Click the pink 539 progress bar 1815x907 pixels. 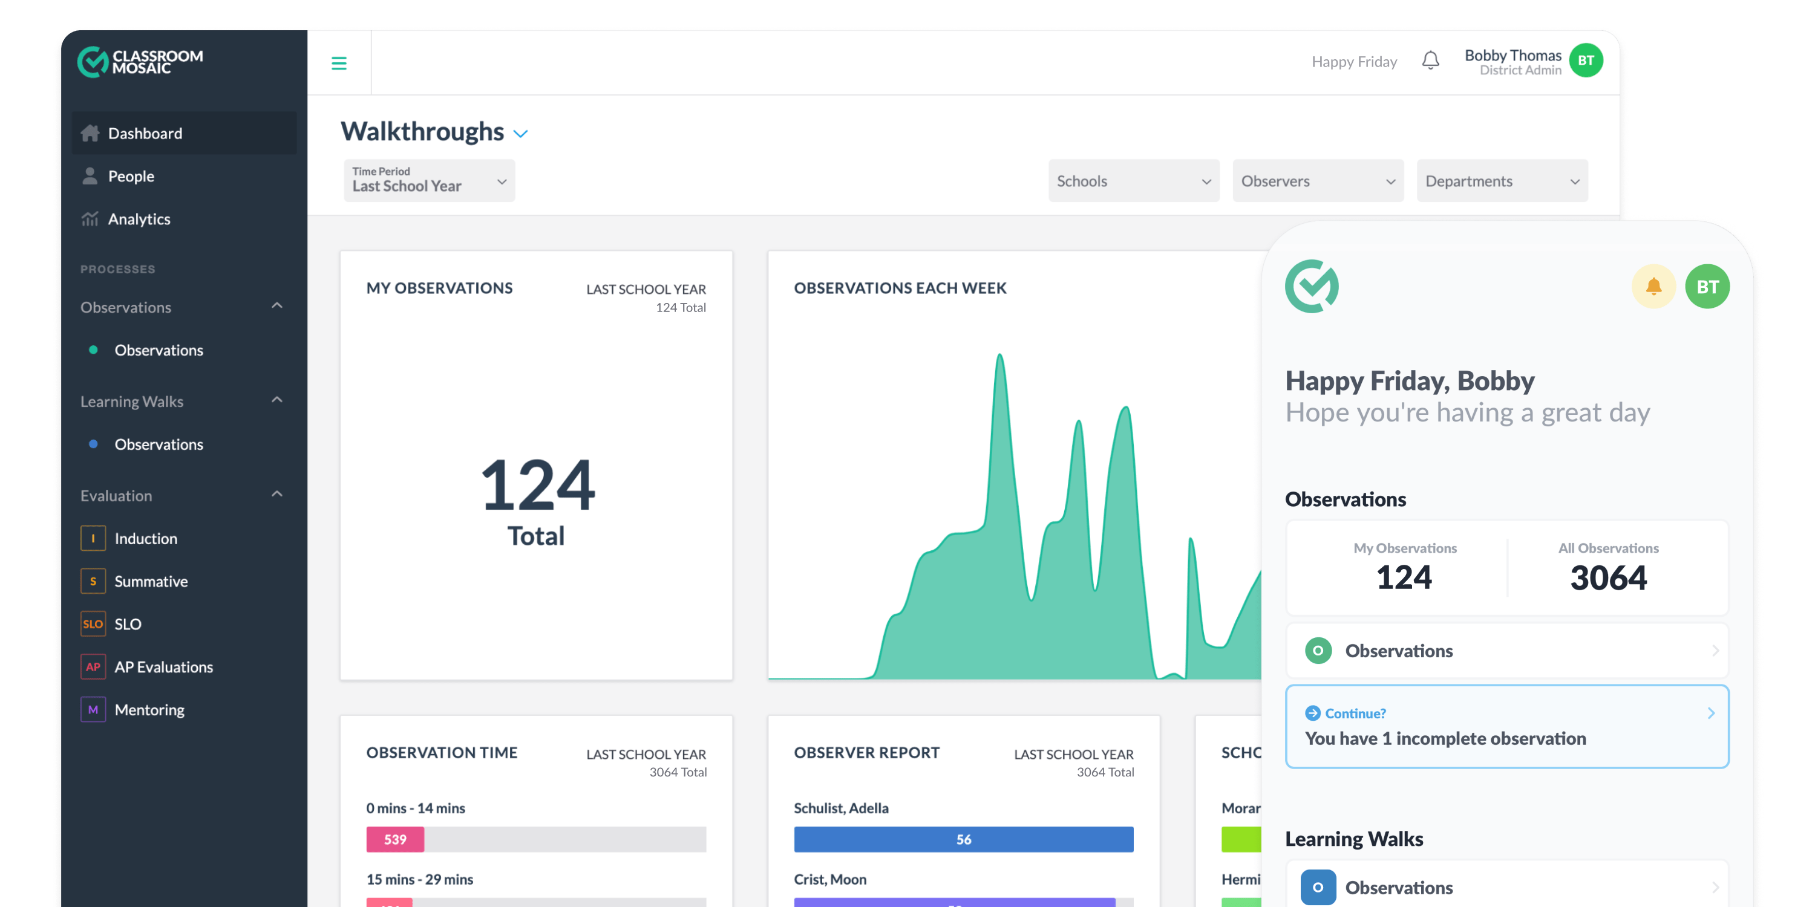coord(394,839)
